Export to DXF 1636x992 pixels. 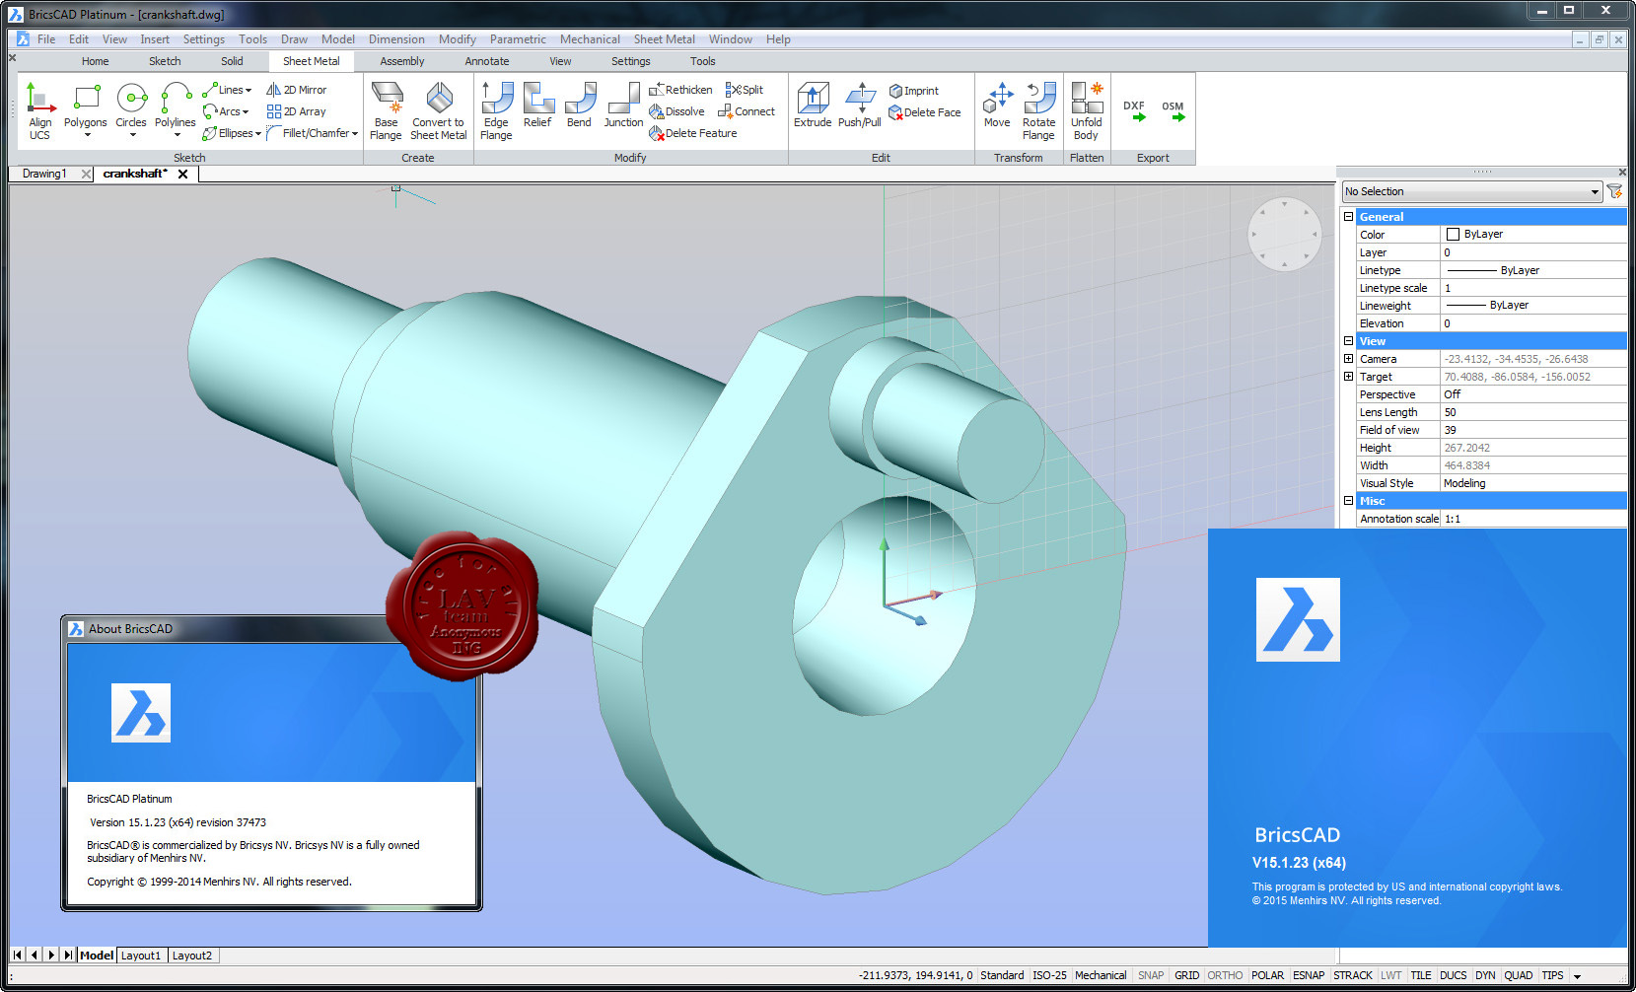click(1134, 110)
